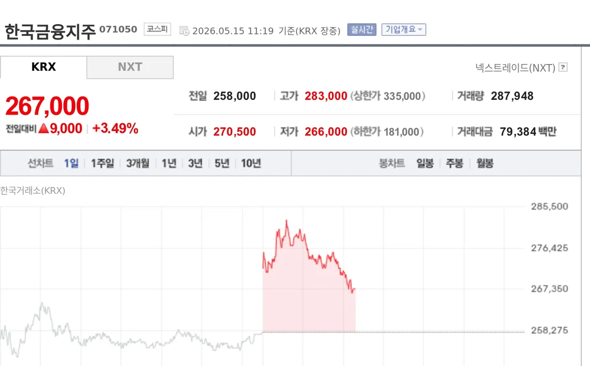The height and width of the screenshot is (366, 590).
Task: Choose the 5년 chart range
Action: 222,163
